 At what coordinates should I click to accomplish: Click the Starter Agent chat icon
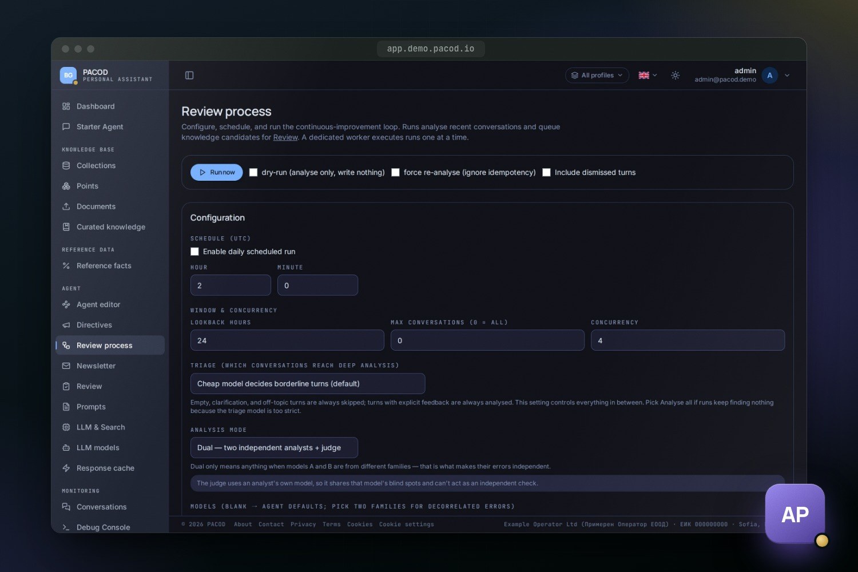(x=66, y=127)
